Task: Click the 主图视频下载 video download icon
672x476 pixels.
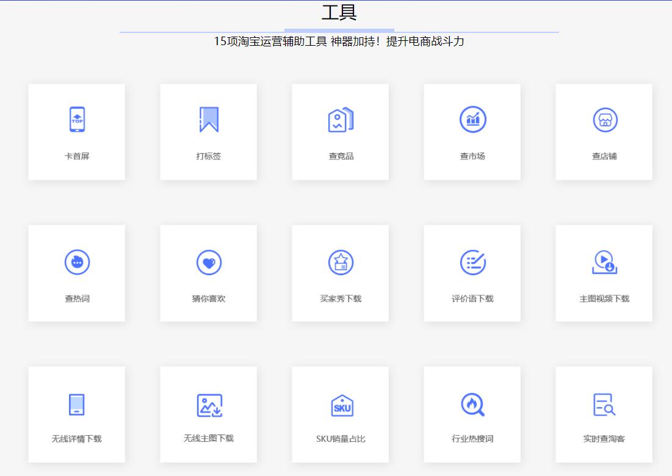Action: click(x=604, y=261)
